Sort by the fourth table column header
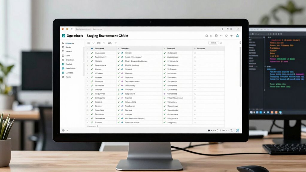This screenshot has width=306, height=172. (208, 48)
